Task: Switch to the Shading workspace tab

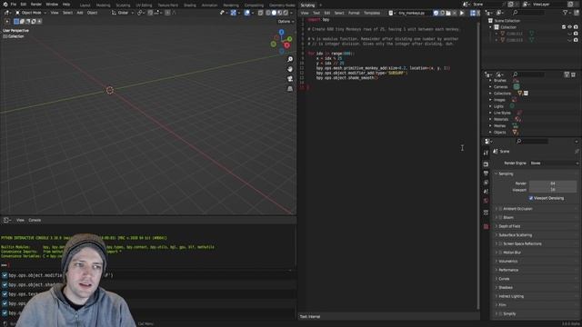Action: click(x=190, y=5)
